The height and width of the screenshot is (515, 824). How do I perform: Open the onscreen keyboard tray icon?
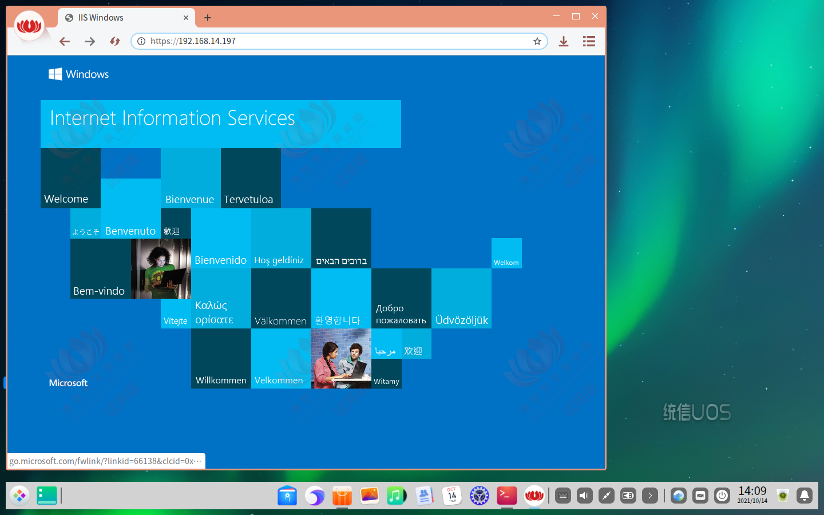pyautogui.click(x=700, y=496)
